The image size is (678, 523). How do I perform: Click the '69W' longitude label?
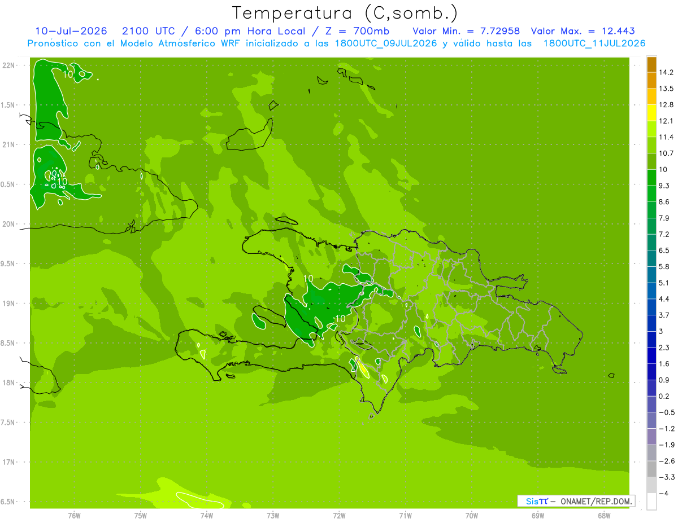coord(538,515)
